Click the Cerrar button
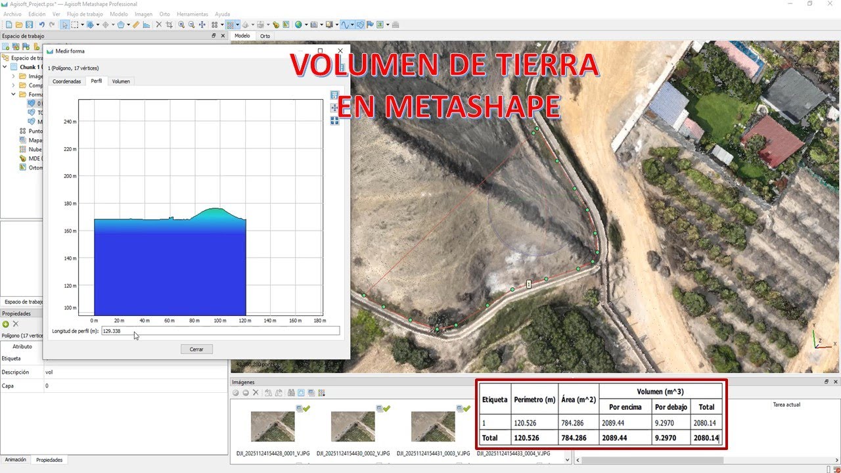This screenshot has width=841, height=473. (196, 349)
